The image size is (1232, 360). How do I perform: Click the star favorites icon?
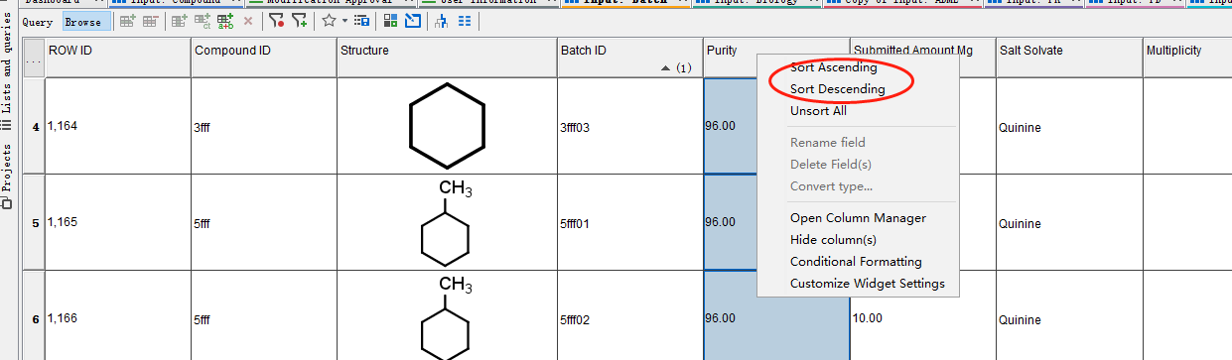[329, 20]
